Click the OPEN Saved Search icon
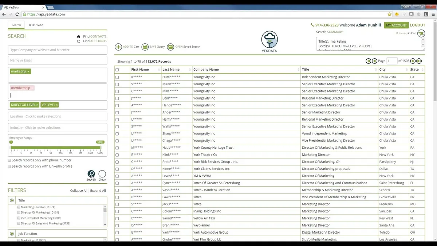The height and width of the screenshot is (246, 437). coord(170,47)
